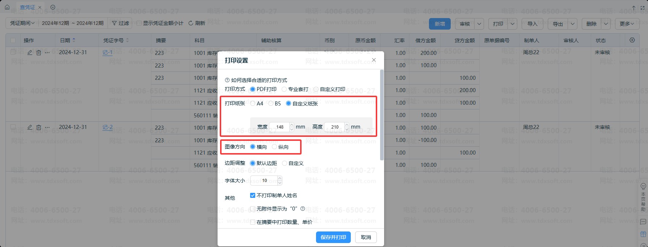The width and height of the screenshot is (648, 247).
Task: Open column settings gear icon in table header
Action: click(x=632, y=40)
